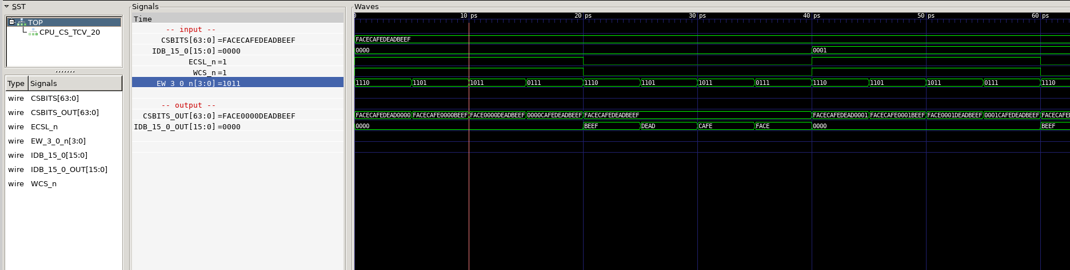The image size is (1070, 270).
Task: Click the FACE0001DEADBEEF waveform segment
Action: (955, 115)
